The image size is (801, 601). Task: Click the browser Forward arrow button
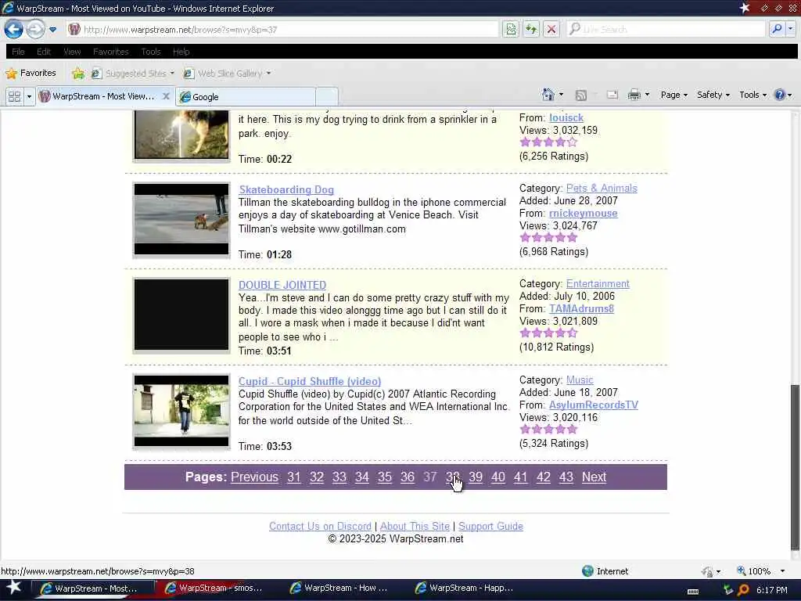35,29
